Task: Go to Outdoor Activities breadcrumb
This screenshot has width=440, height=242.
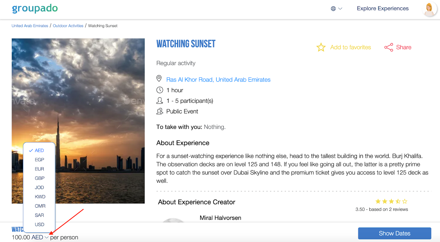Action: (68, 26)
